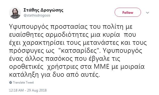Click the word πασόκος in the tweet
The width and height of the screenshot is (159, 95).
click(59, 59)
